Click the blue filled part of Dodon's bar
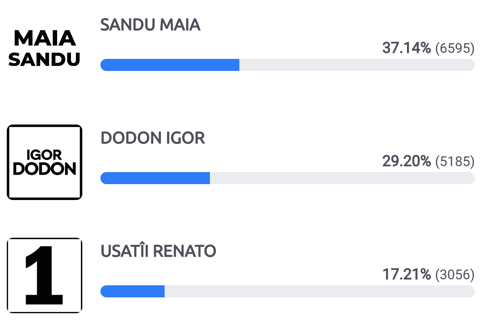Screen dimensions: 487x320 155,178
